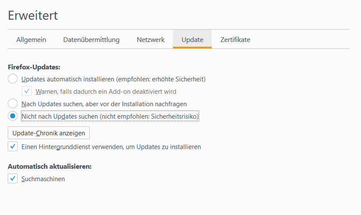Open Update-Chronik anzeigen
This screenshot has height=215, width=361.
[x=49, y=133]
